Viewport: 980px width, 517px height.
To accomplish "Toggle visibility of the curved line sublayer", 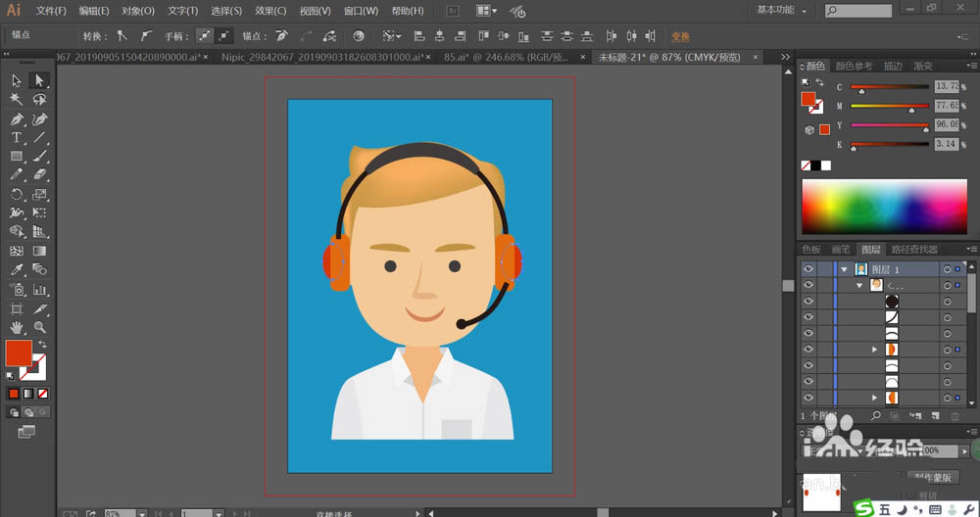I will (808, 317).
